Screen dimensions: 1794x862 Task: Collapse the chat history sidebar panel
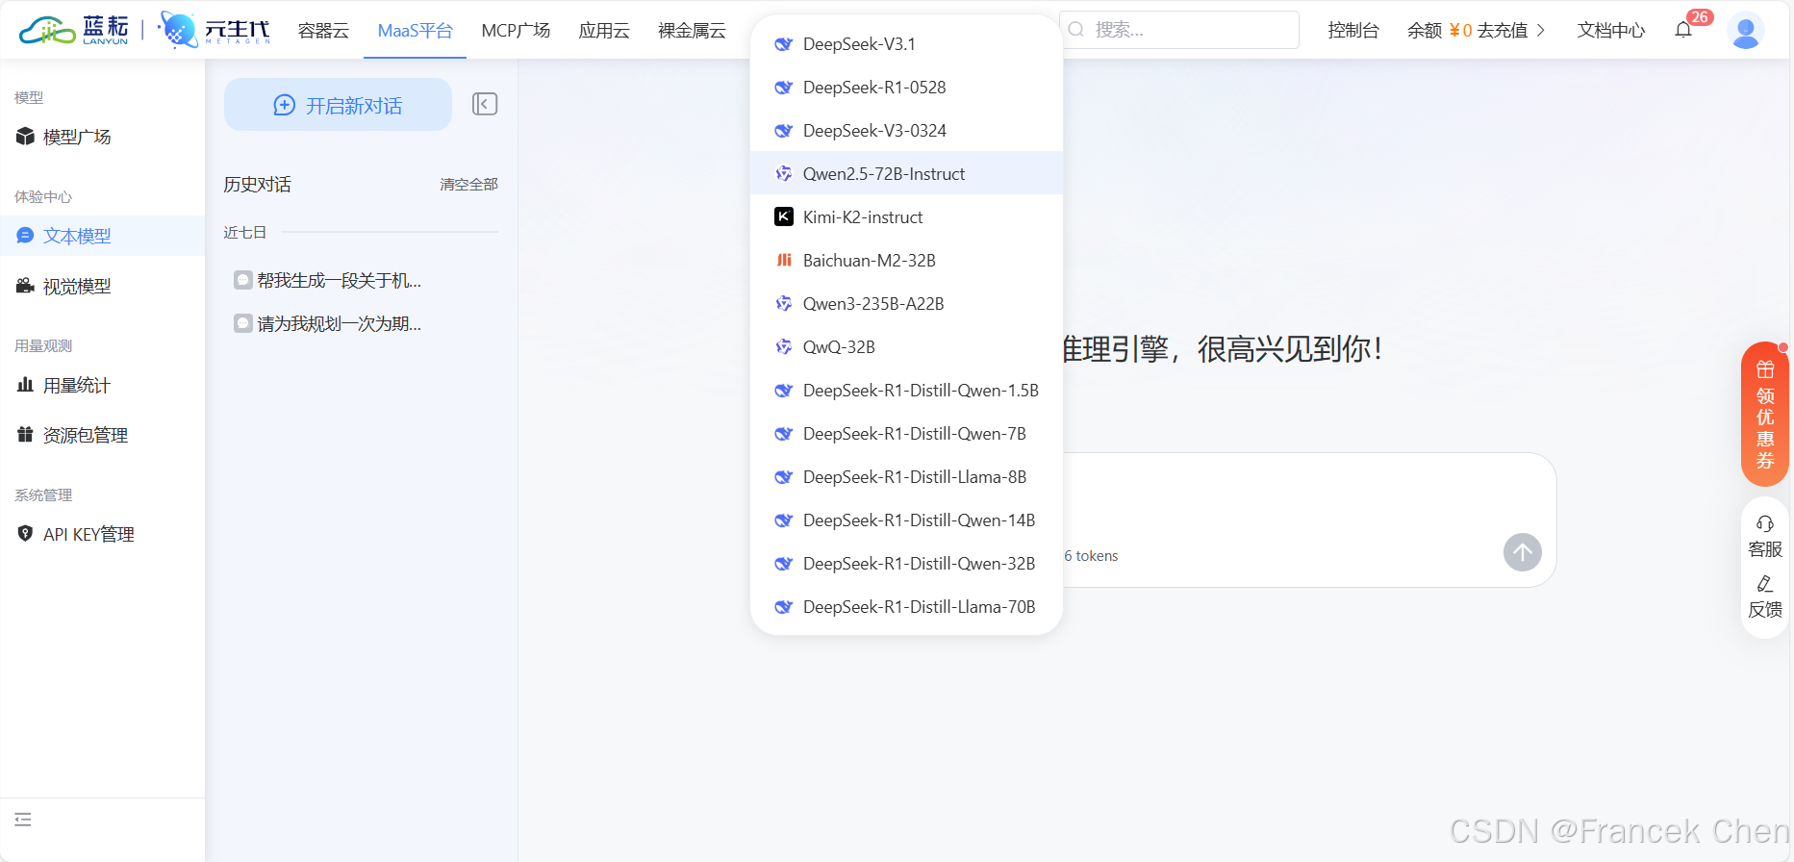pyautogui.click(x=485, y=104)
